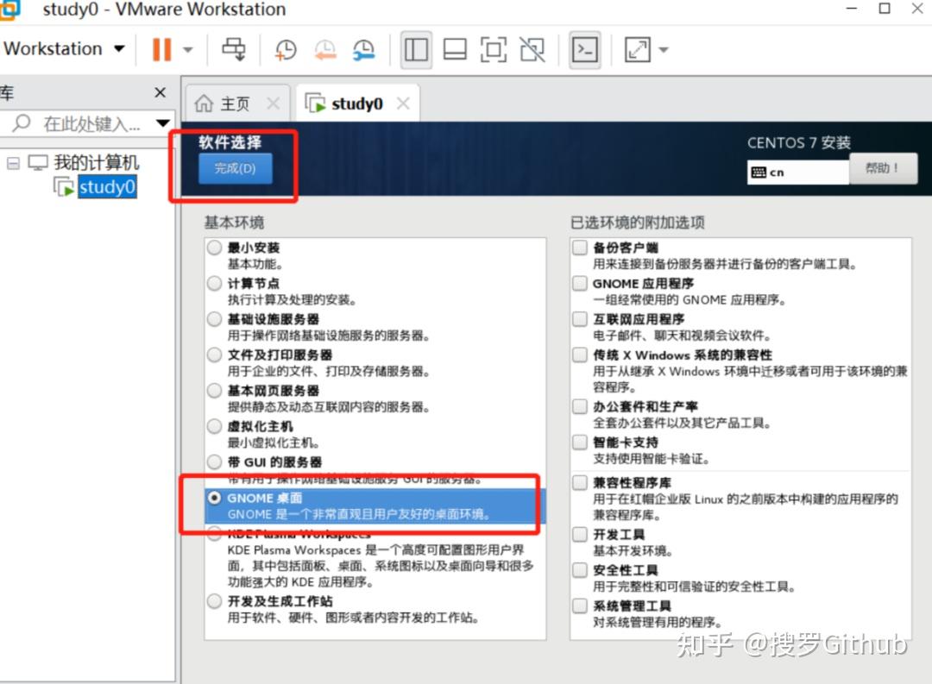This screenshot has height=684, width=932.
Task: Minimize the VMware Workstation window
Action: pyautogui.click(x=851, y=9)
